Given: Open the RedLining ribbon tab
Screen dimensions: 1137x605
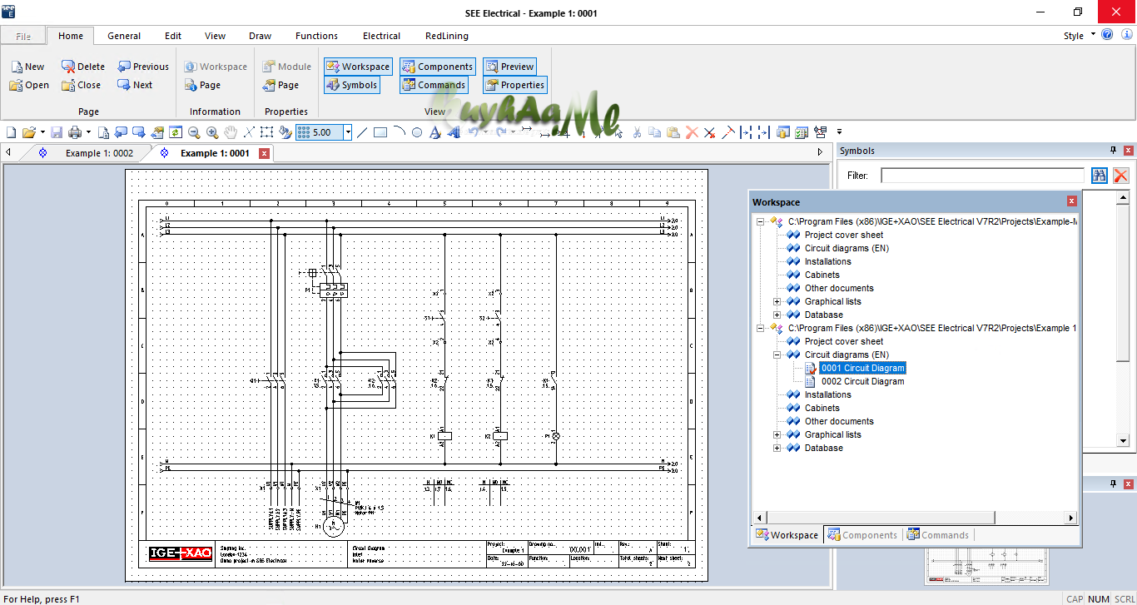Looking at the screenshot, I should pos(447,36).
